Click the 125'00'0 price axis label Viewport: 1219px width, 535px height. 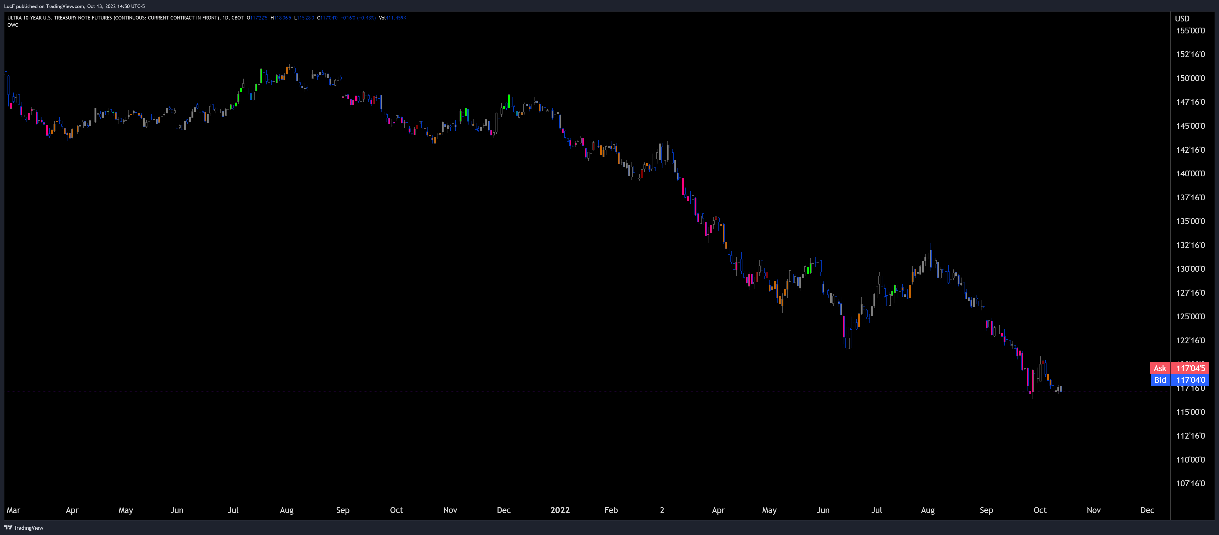1191,317
